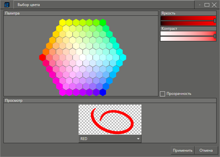The width and height of the screenshot is (220, 157).
Task: Choose the yellow hexagon at top-left corner
Action: pyautogui.click(x=63, y=23)
